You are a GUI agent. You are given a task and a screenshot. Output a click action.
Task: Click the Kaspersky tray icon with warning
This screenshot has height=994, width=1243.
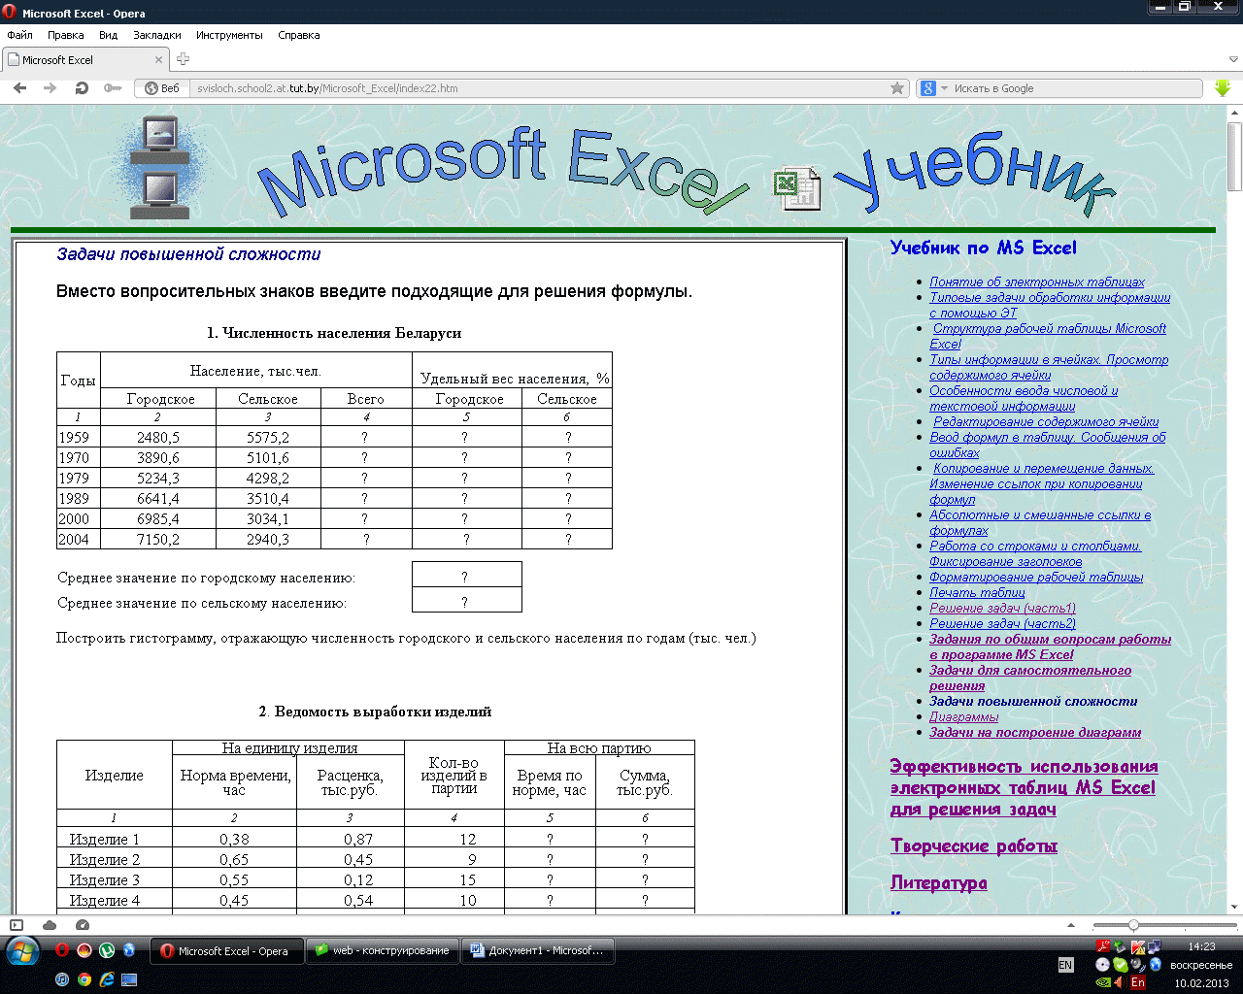1138,946
